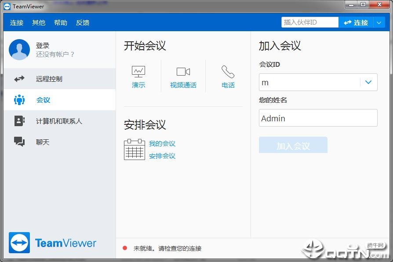
Task: Click the chat bubbles icon
Action: (x=19, y=142)
